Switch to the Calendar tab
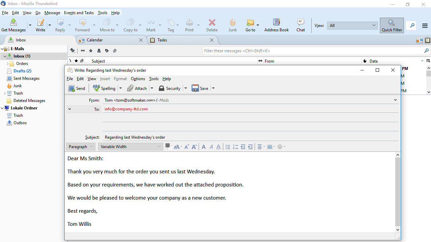431x242 pixels. (111, 40)
